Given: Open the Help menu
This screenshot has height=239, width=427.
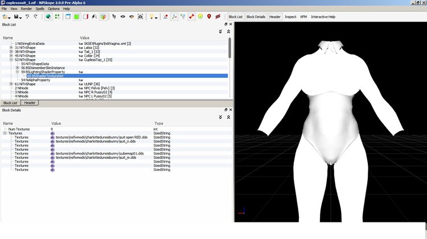Looking at the screenshot, I should 67,9.
